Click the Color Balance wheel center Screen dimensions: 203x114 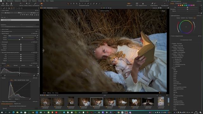(x=186, y=27)
